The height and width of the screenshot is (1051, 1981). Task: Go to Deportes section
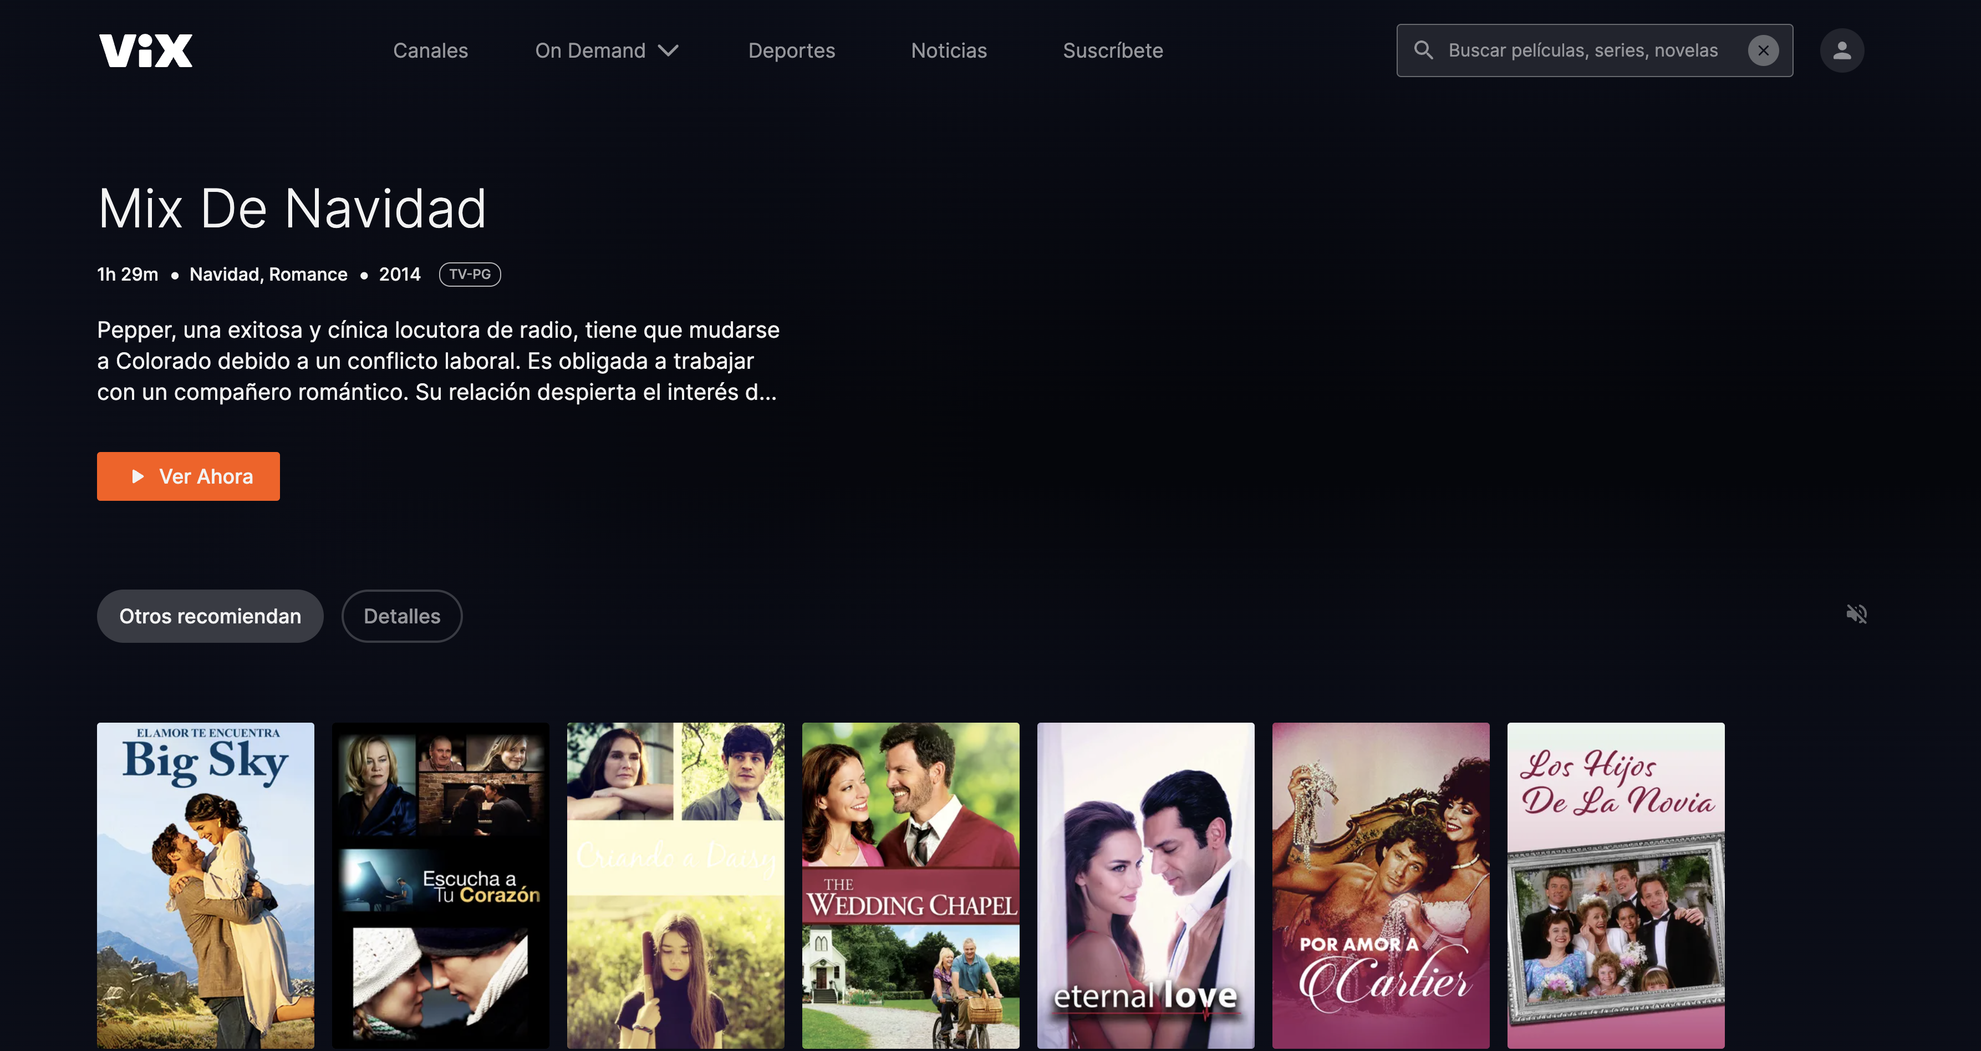click(791, 51)
